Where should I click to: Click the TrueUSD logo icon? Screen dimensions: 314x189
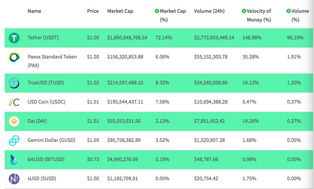[x=14, y=83]
